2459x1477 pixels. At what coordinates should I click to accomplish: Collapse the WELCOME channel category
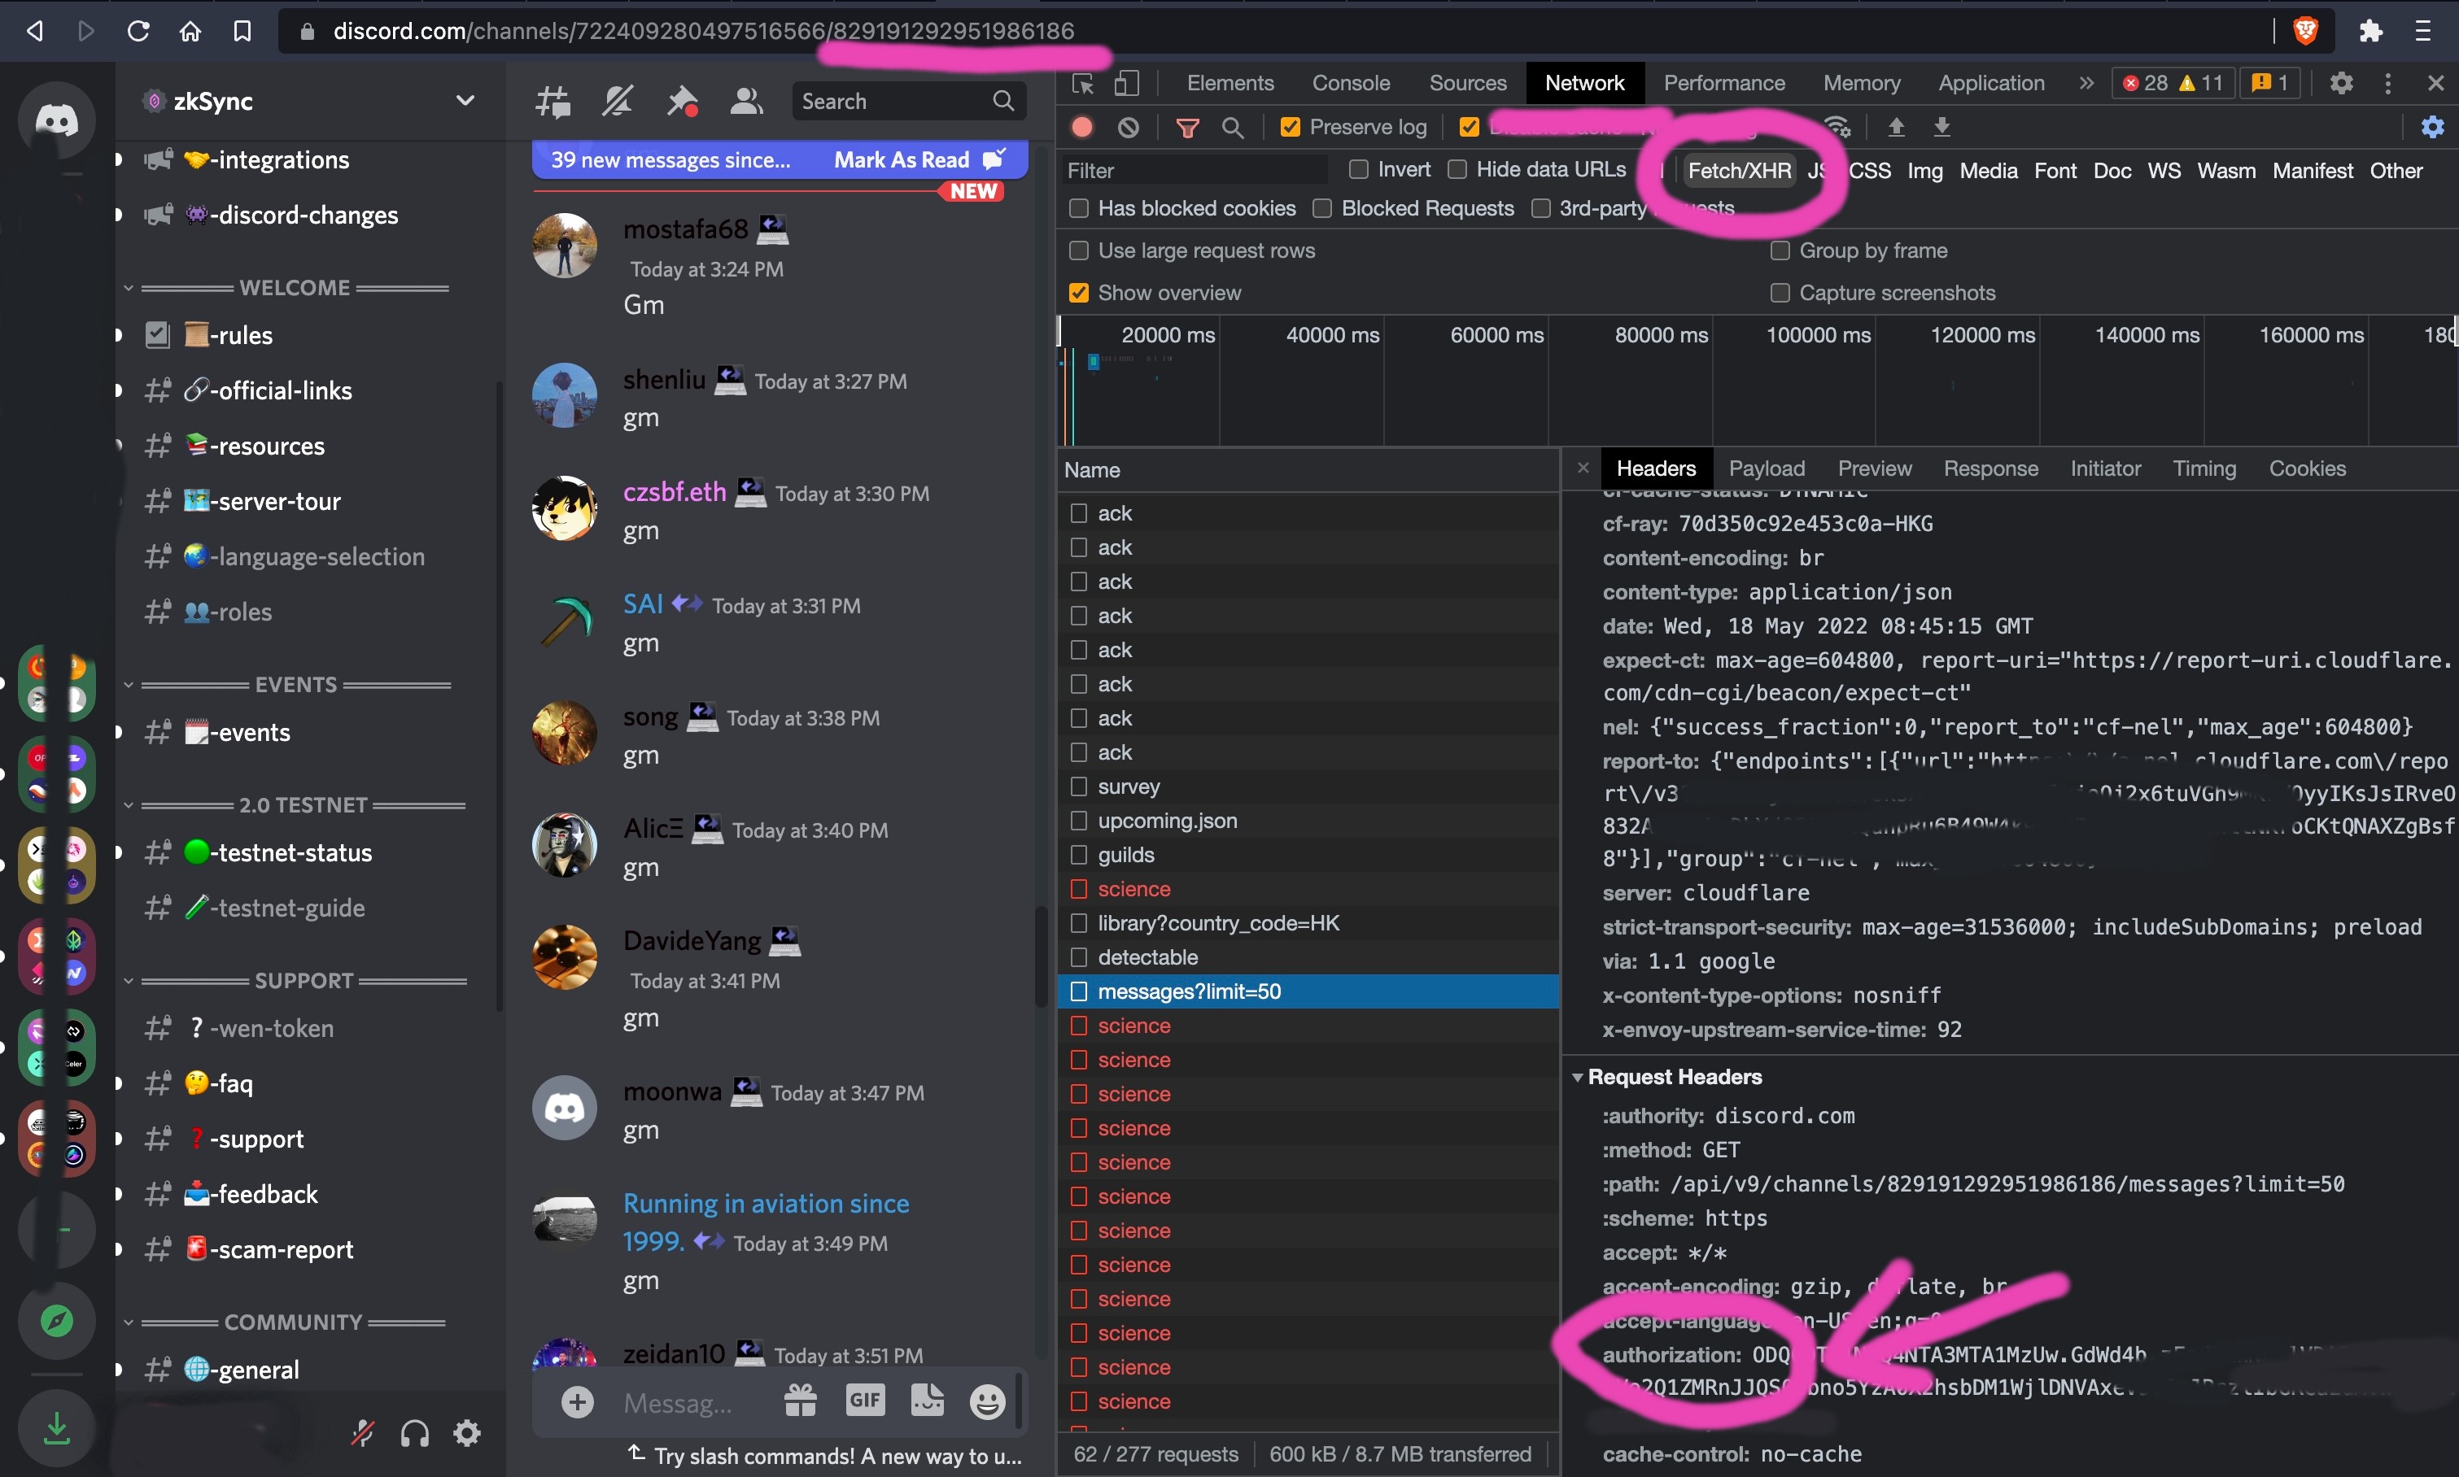click(294, 288)
